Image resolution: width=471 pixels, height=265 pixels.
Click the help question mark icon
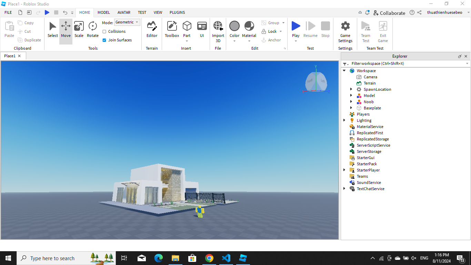[x=412, y=12]
